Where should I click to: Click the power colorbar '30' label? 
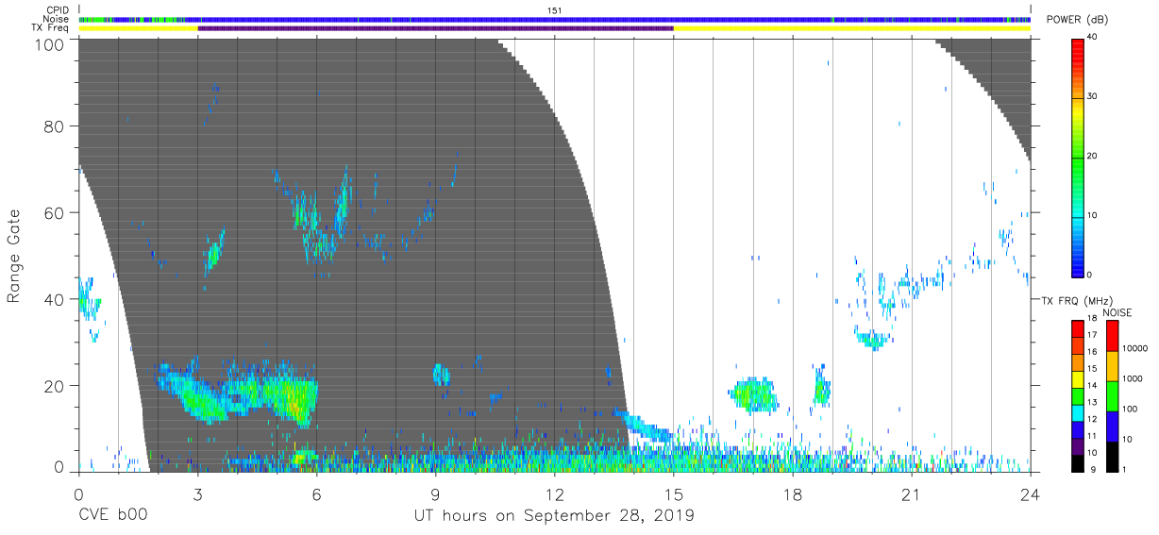pyautogui.click(x=1093, y=97)
